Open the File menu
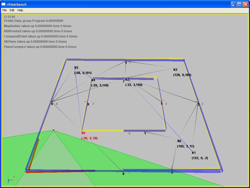Screen dimensions: 250x188 coord(4,10)
